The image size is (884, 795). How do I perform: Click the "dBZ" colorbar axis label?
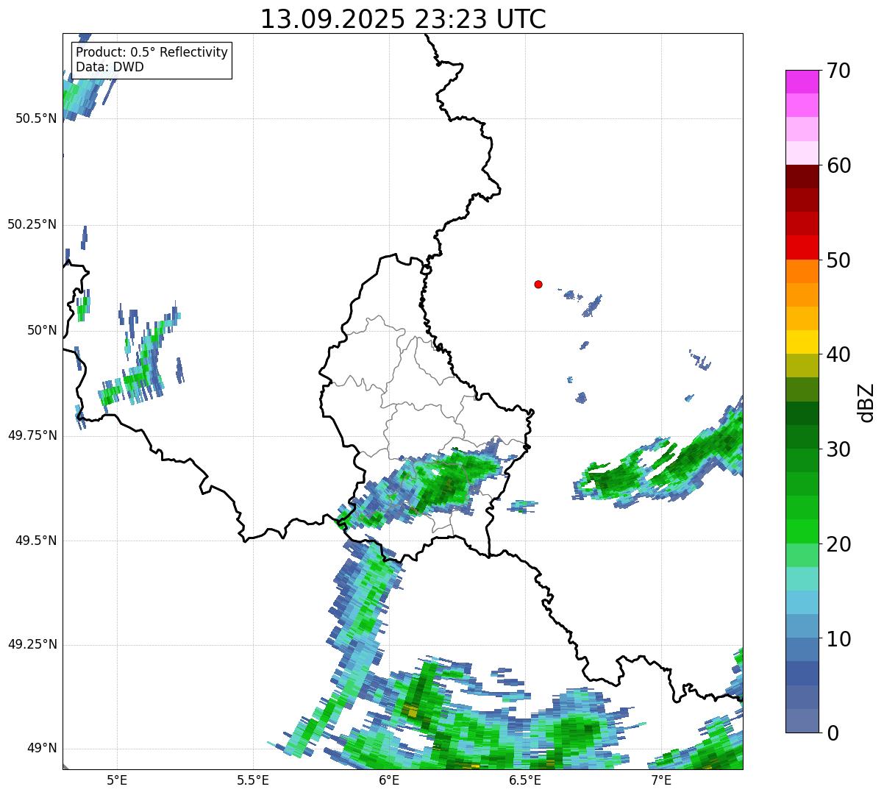[x=867, y=402]
